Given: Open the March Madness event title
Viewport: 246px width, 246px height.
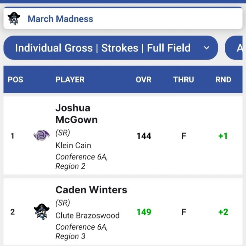Looking at the screenshot, I should point(60,19).
